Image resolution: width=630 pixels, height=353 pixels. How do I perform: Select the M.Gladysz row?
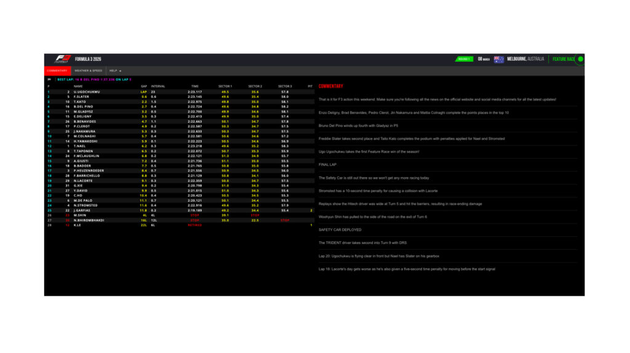[x=180, y=112]
